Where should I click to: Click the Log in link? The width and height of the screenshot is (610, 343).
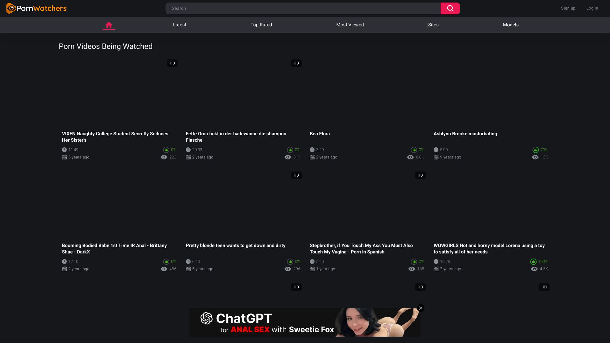click(592, 8)
